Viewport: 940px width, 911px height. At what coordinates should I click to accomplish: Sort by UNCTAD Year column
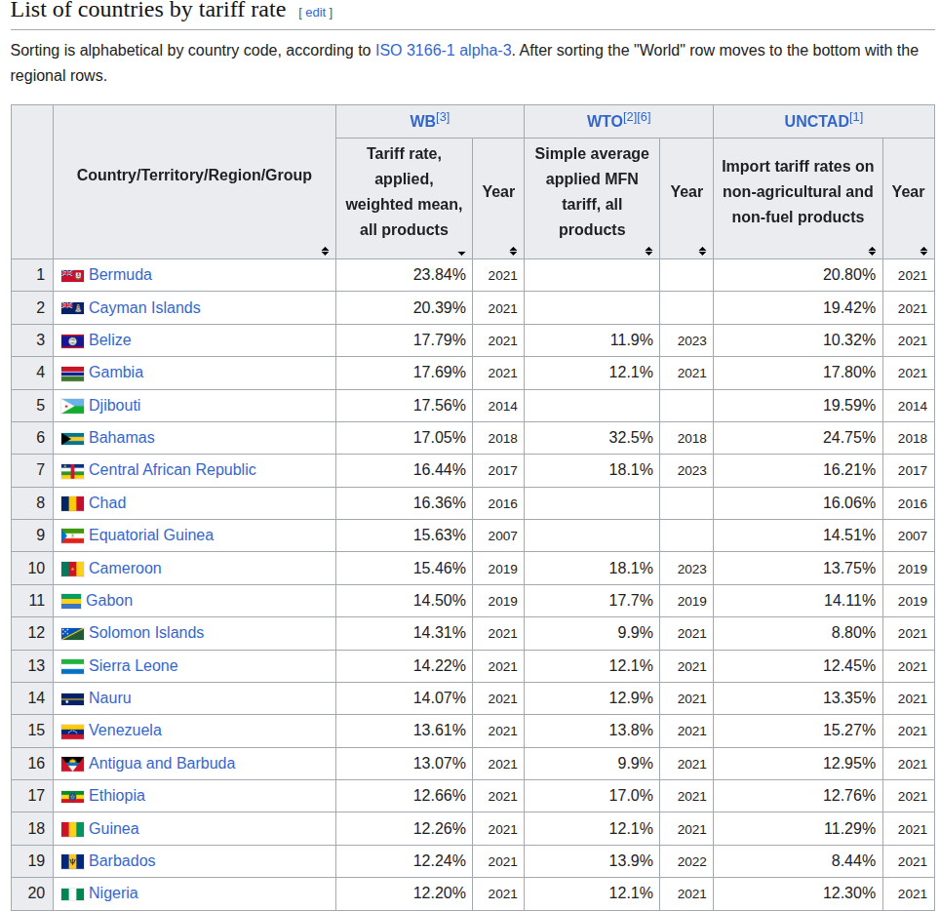(x=923, y=251)
